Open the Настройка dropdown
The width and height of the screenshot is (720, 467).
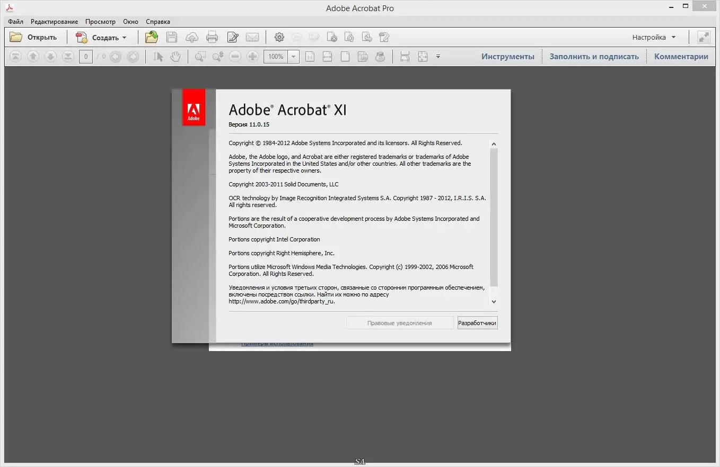click(x=654, y=38)
